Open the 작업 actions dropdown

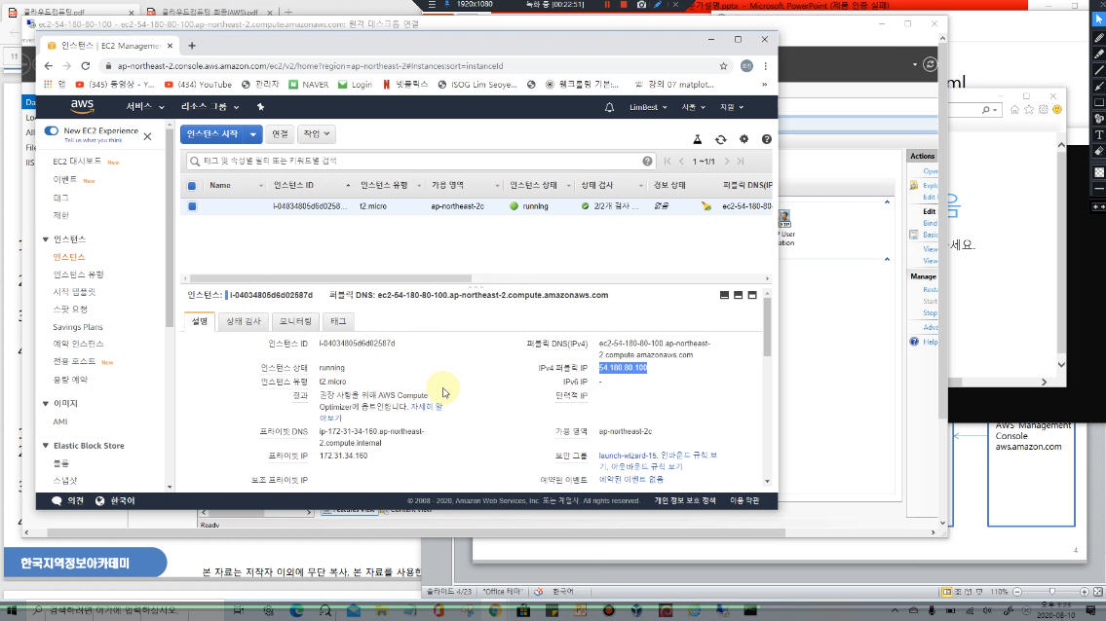tap(316, 134)
